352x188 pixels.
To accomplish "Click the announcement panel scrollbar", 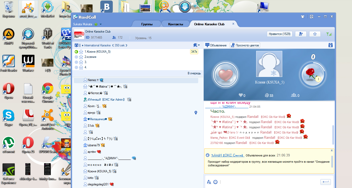I will 332,161.
